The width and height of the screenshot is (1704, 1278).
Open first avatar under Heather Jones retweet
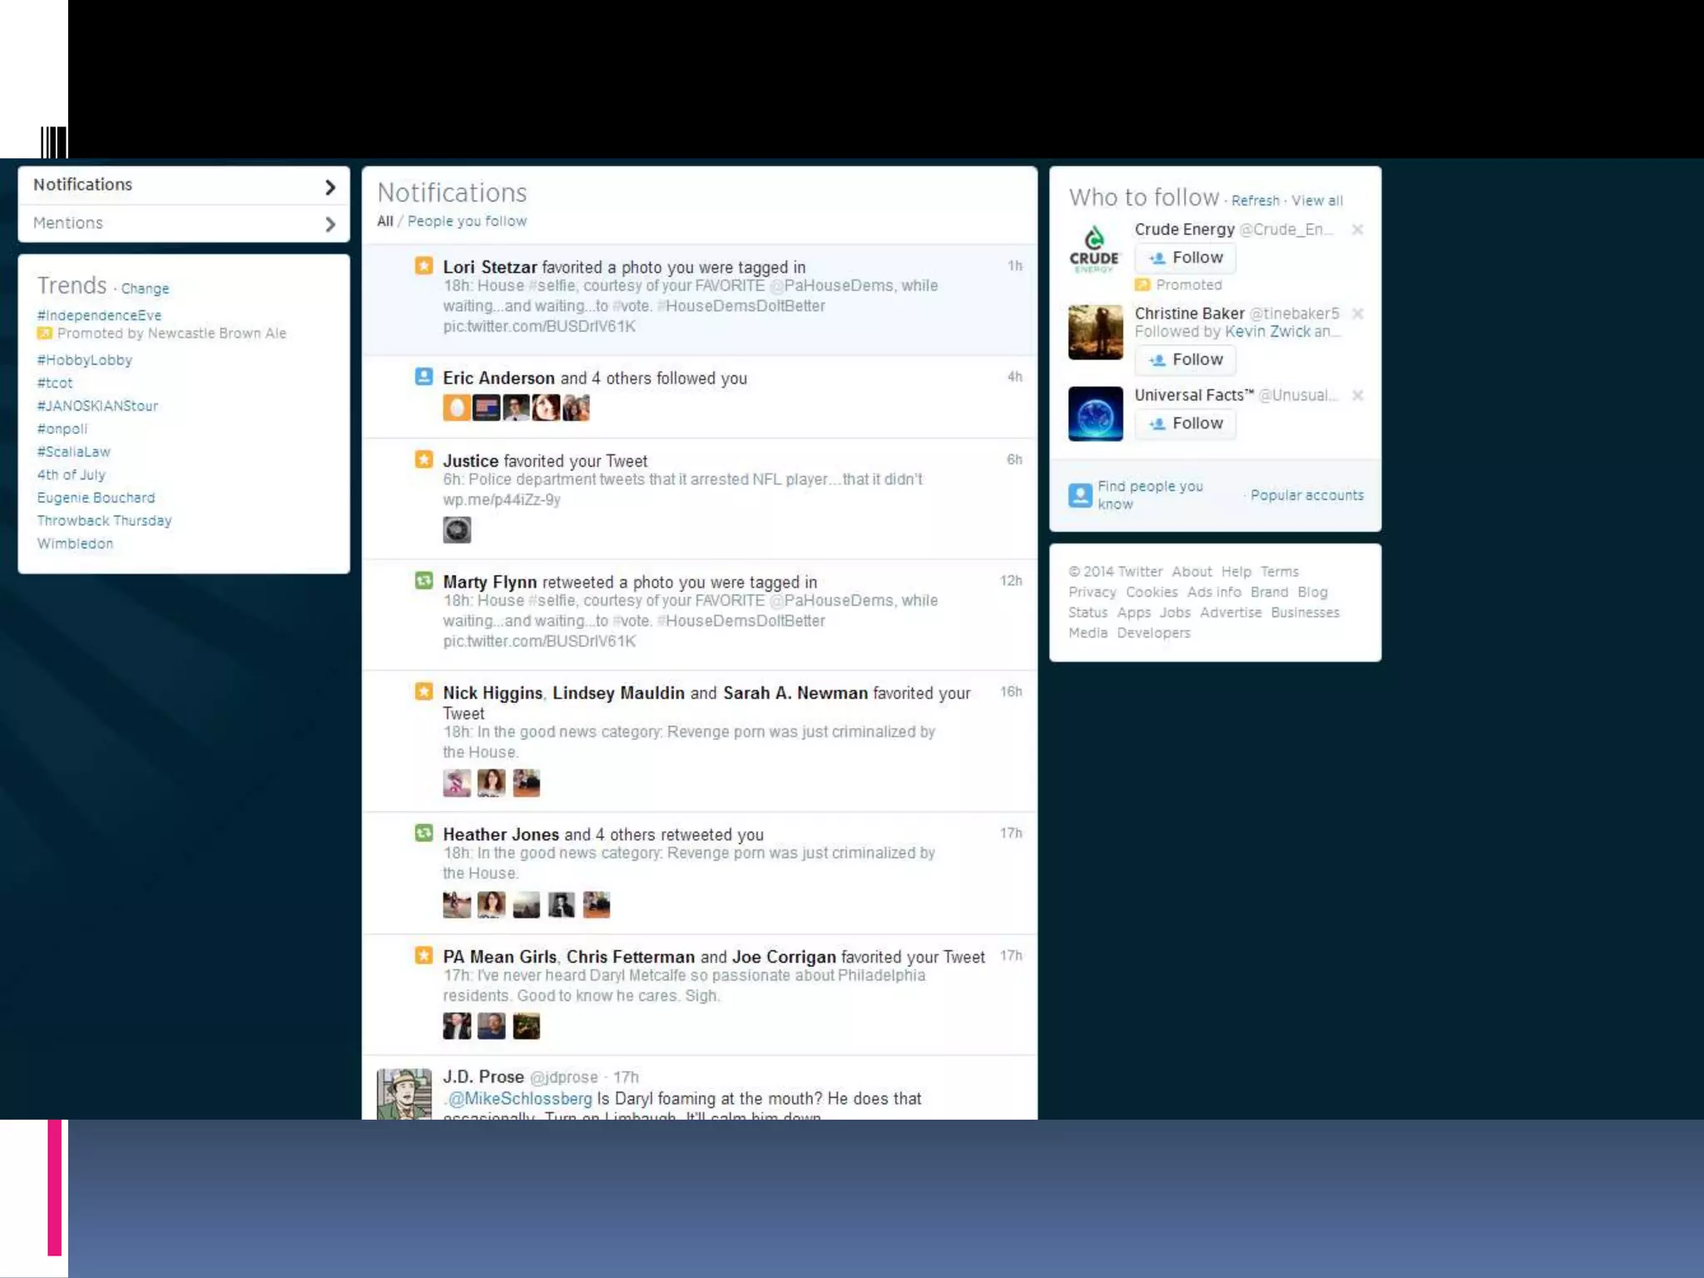[457, 904]
